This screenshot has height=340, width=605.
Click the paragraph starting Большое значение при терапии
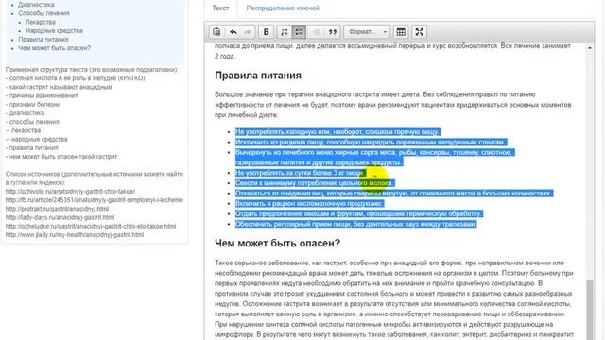tap(393, 105)
